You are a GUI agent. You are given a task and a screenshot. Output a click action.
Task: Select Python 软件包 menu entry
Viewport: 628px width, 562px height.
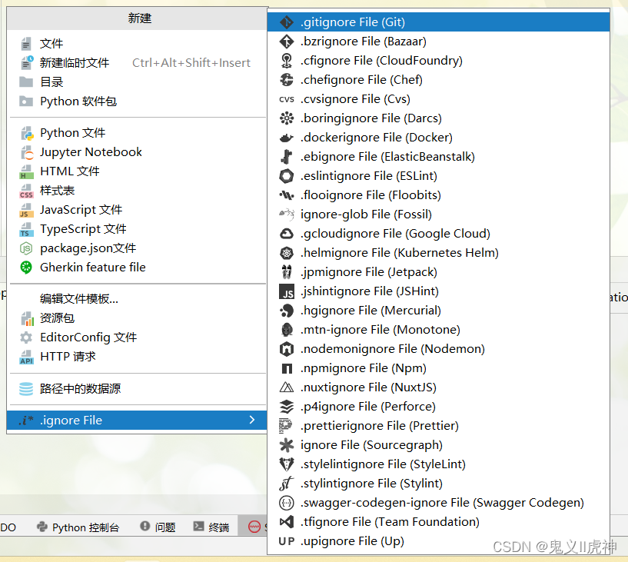tap(137, 101)
